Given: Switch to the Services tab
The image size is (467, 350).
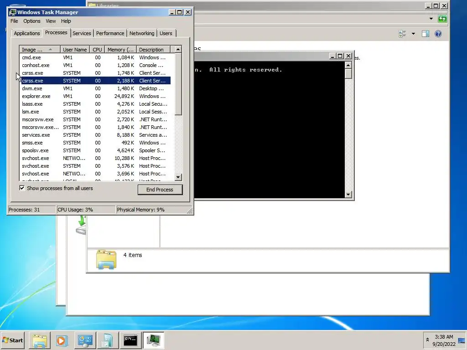Looking at the screenshot, I should tap(82, 33).
